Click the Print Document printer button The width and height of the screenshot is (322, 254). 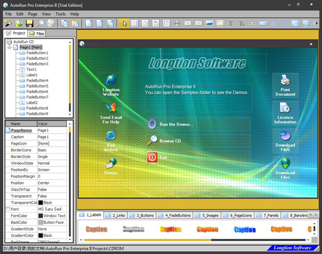[x=286, y=85]
